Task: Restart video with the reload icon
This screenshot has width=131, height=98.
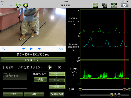Action: point(4,49)
